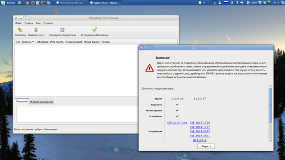Open the CVE-2014-0196 link
Viewport: 285px width, 160px height.
pos(177,123)
